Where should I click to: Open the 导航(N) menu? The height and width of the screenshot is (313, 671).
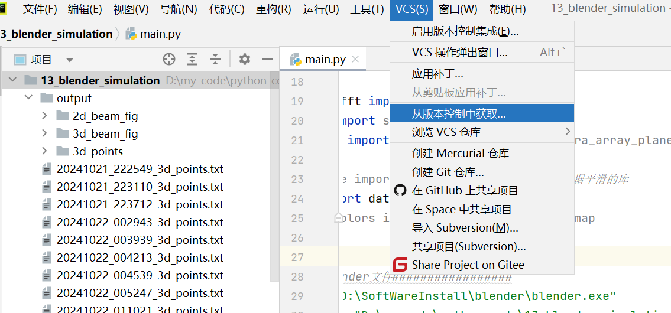tap(179, 9)
